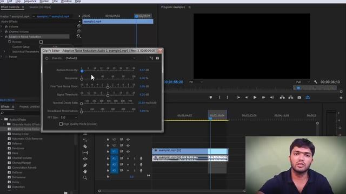Select the Razor tool in the toolbox
The height and width of the screenshot is (194, 346).
85,147
